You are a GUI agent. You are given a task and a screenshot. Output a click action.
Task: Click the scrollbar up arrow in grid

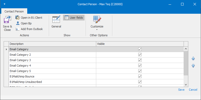(186, 49)
